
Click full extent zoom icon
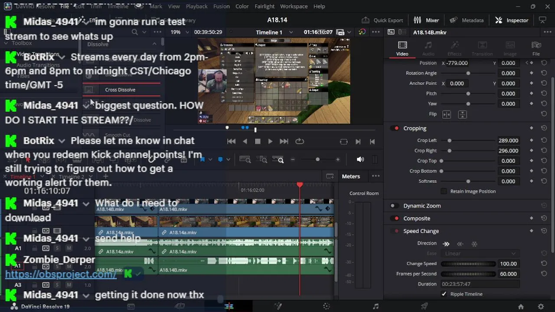(x=245, y=160)
